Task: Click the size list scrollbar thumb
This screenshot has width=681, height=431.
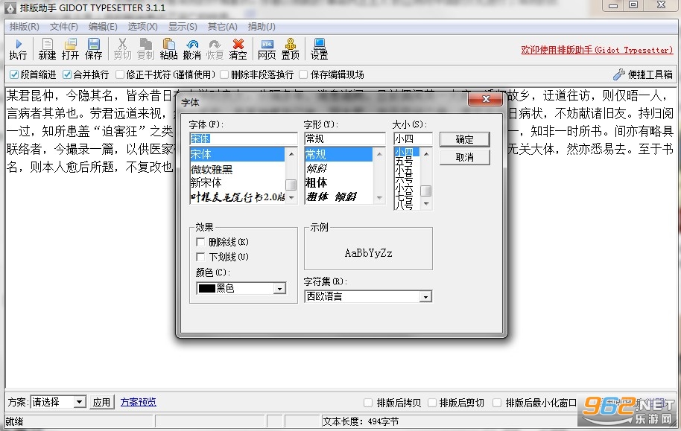Action: pyautogui.click(x=426, y=191)
